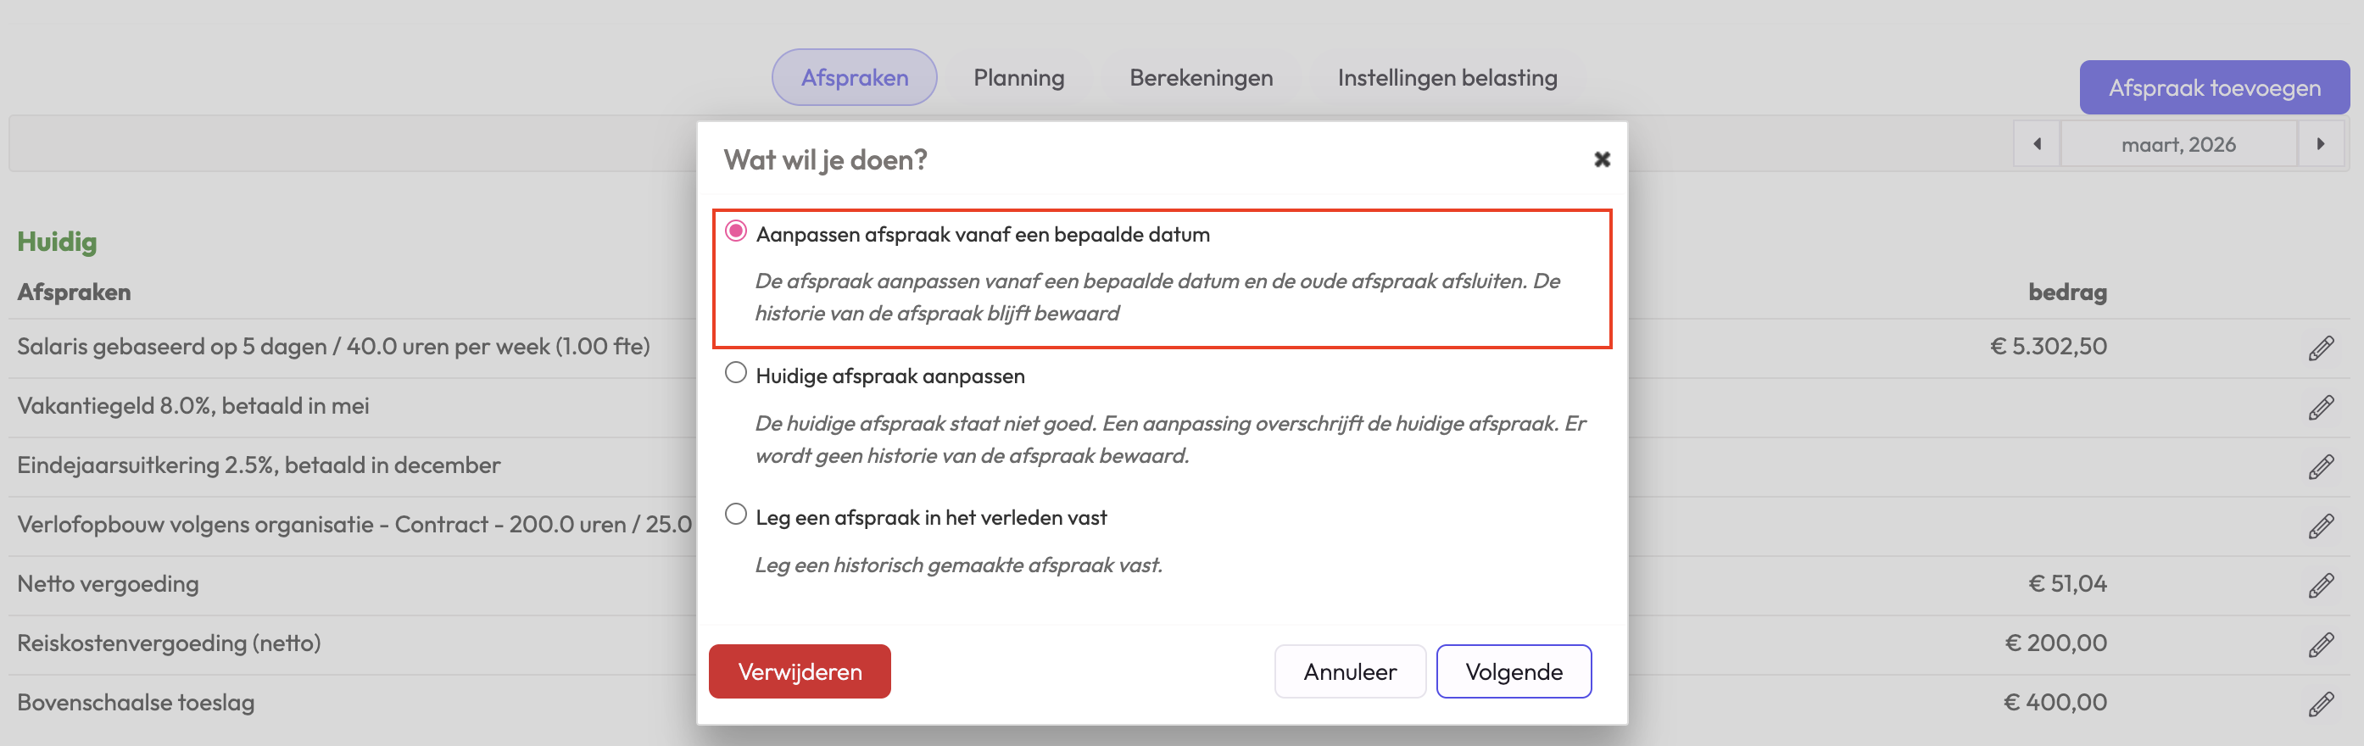
Task: Click the Volgende button
Action: (x=1514, y=671)
